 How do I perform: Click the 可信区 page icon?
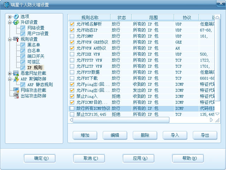point(23,62)
